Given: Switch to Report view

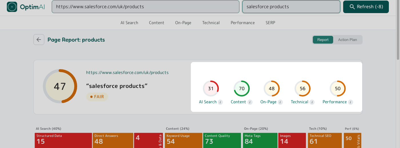Looking at the screenshot, I should coord(323,40).
